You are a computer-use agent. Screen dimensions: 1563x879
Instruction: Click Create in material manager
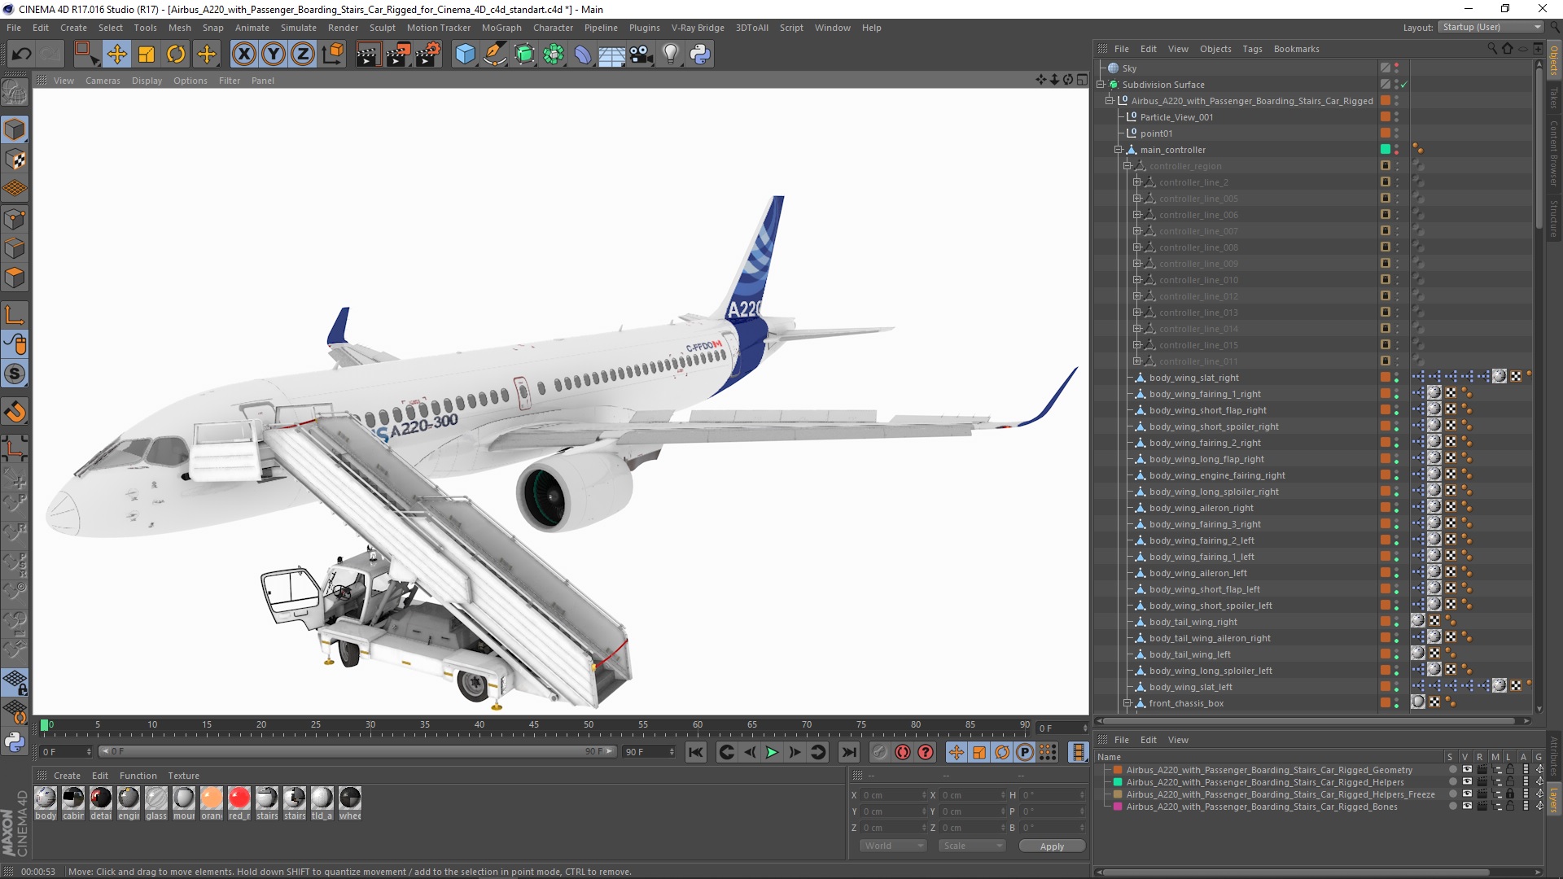coord(67,776)
